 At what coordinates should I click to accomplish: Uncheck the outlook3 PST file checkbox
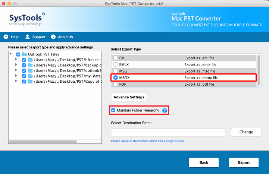(x=24, y=71)
